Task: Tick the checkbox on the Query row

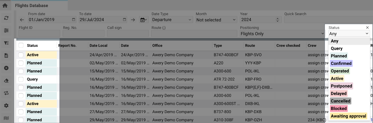Action: [21, 79]
